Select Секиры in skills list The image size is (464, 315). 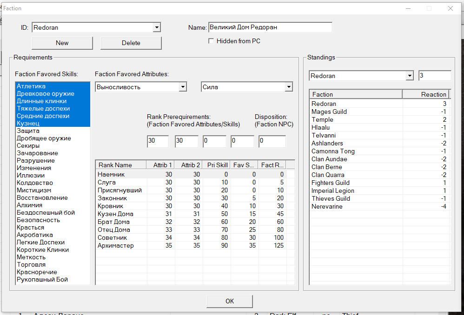[53, 145]
